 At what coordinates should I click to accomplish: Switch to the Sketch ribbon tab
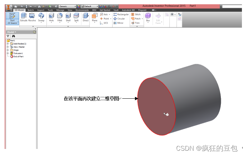(31, 10)
